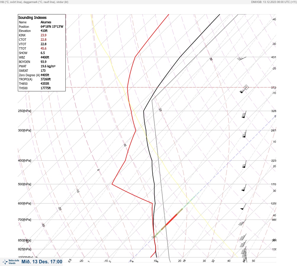Screen dimensions: 297x266
Task: Click the topmost wind barb near the 431 label
Action: tap(242, 59)
